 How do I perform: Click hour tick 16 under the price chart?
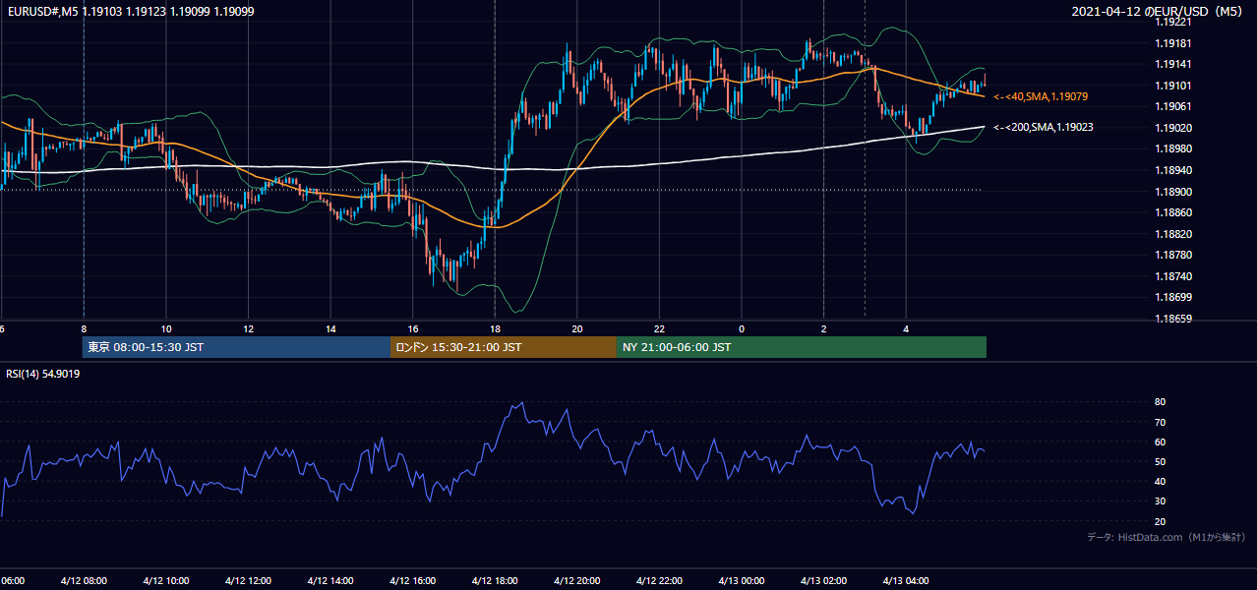413,328
